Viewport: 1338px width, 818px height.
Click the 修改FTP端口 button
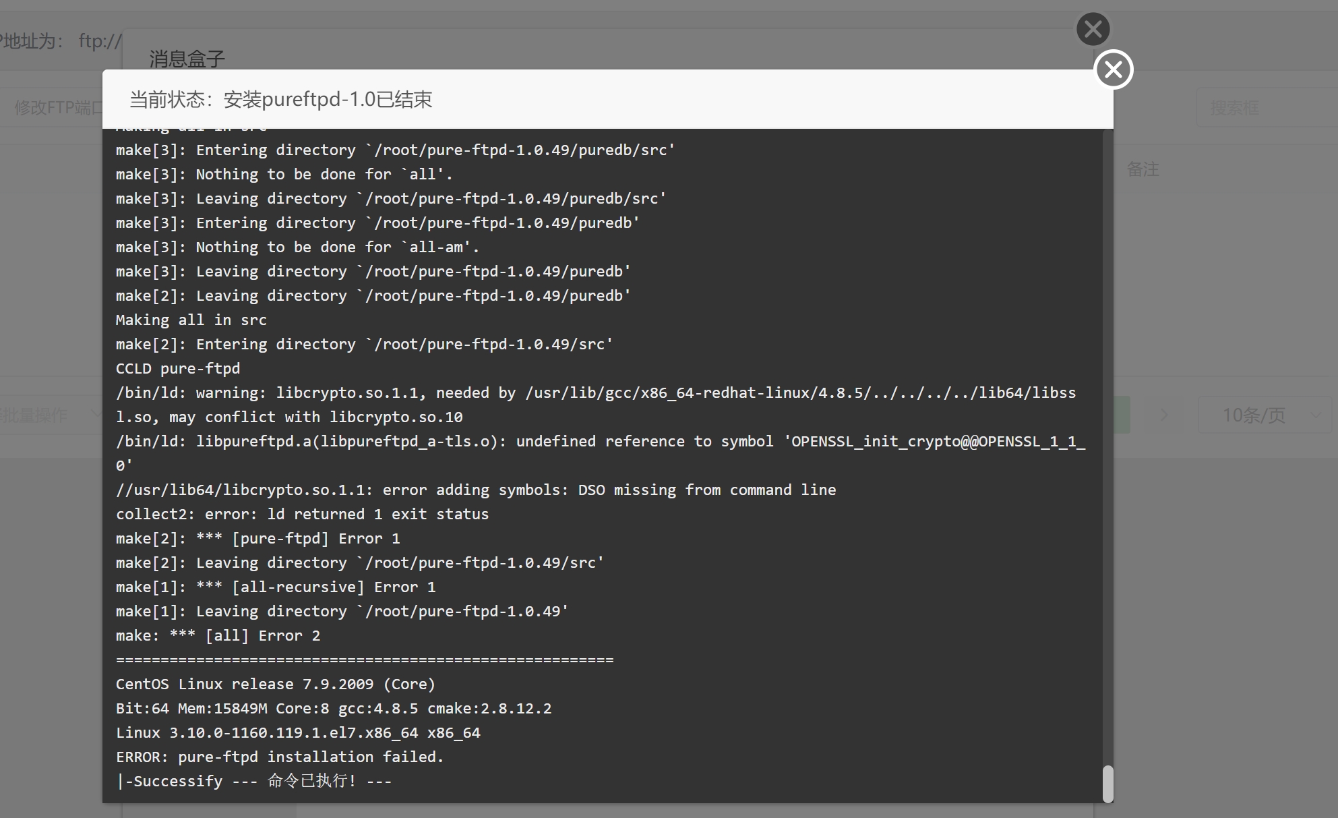pos(53,107)
